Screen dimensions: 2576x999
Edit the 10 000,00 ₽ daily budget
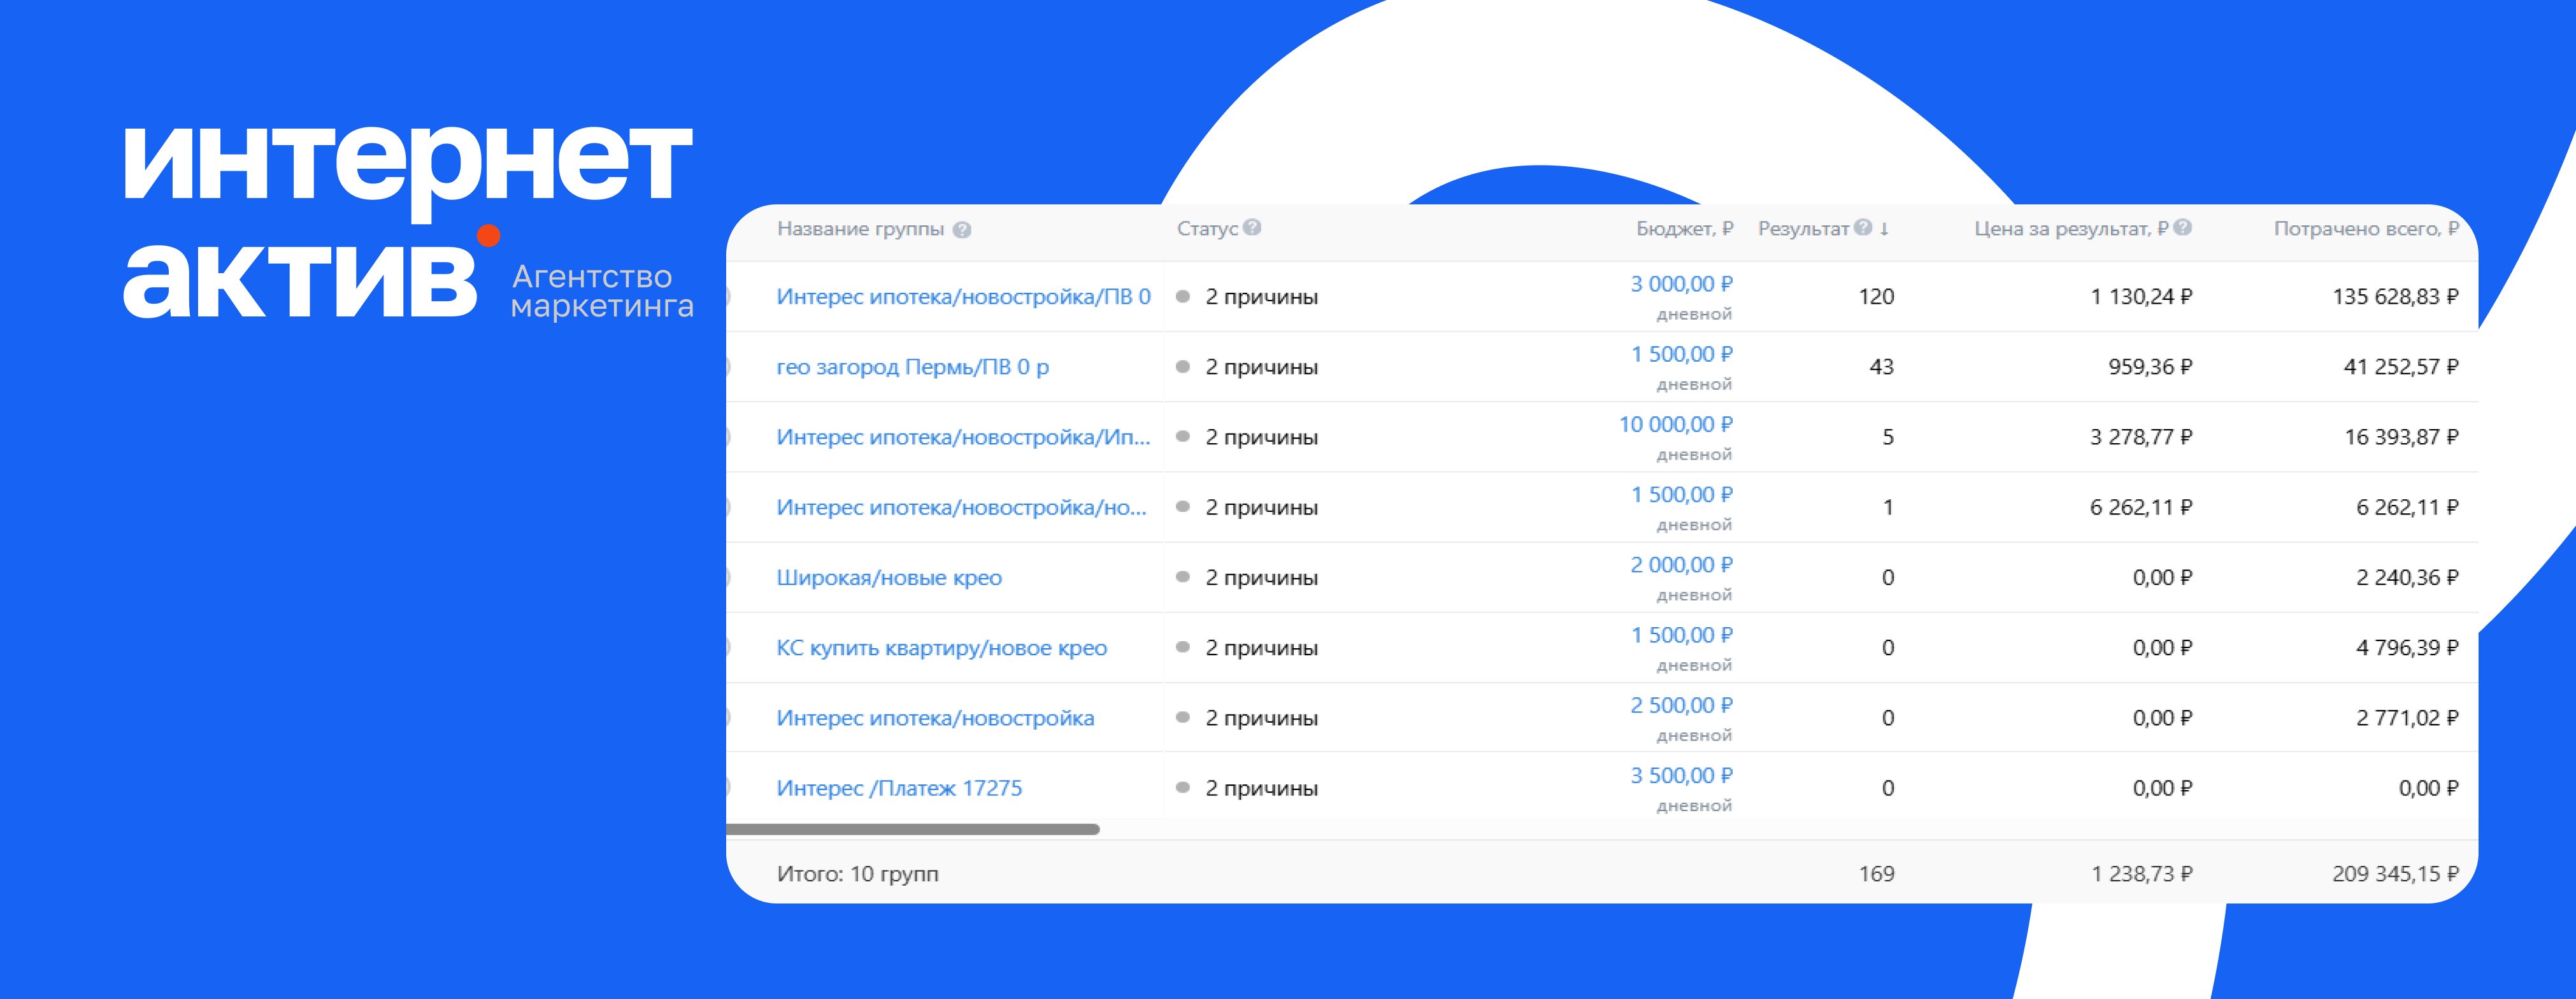(1675, 425)
